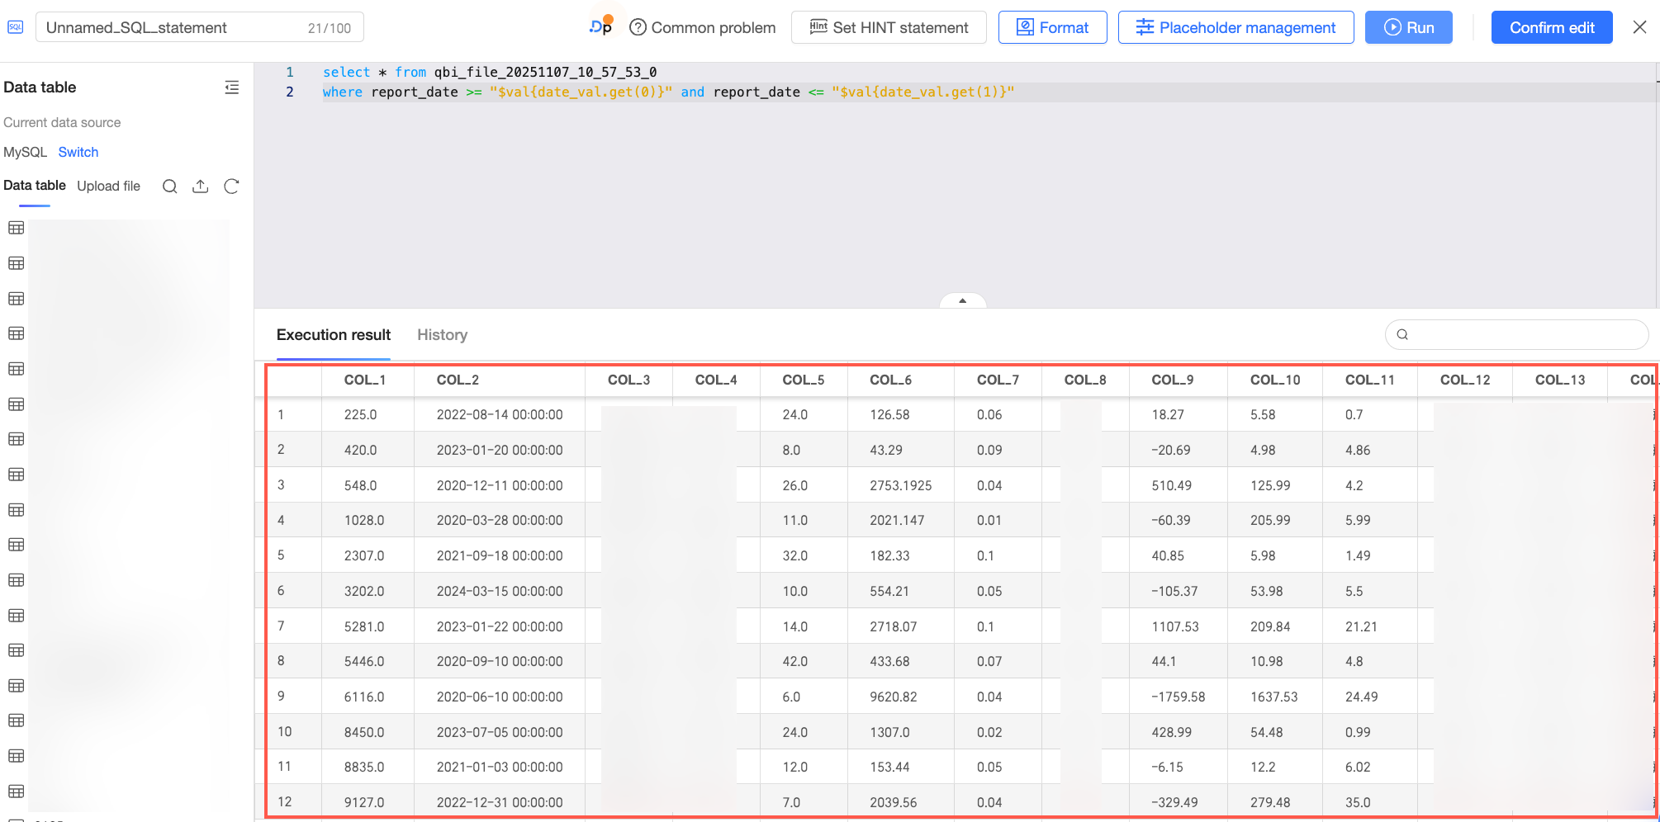
Task: Collapse the Data table sidebar panel
Action: (x=232, y=87)
